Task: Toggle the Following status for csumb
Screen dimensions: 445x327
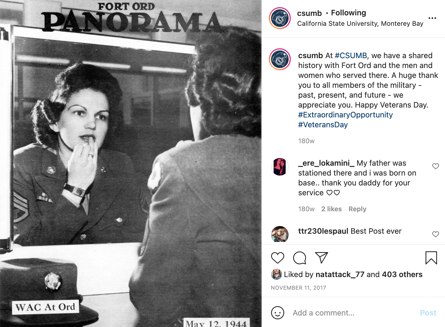Action: point(348,13)
